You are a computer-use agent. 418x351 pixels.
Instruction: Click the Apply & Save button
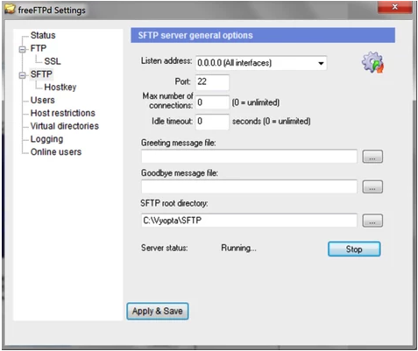coord(158,311)
